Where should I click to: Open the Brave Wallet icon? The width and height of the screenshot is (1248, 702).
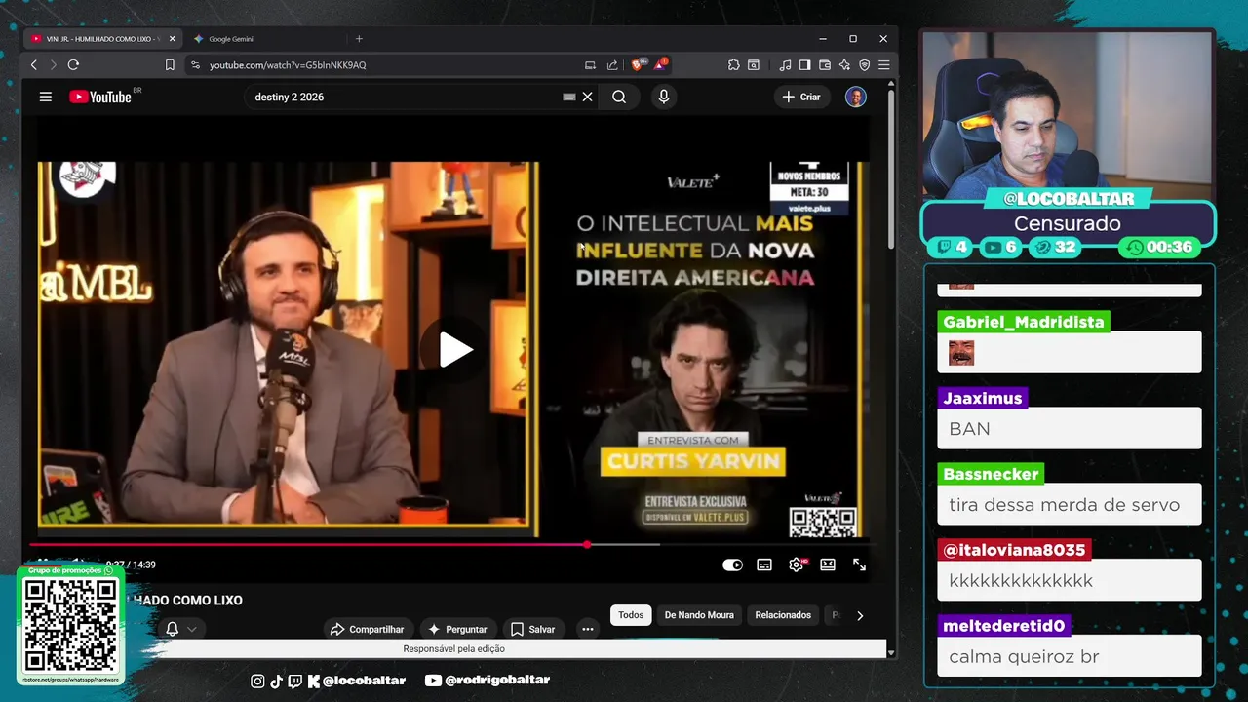[825, 65]
